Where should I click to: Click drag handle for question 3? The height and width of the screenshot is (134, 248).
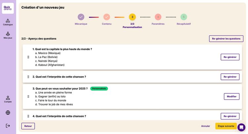pyautogui.click(x=28, y=96)
